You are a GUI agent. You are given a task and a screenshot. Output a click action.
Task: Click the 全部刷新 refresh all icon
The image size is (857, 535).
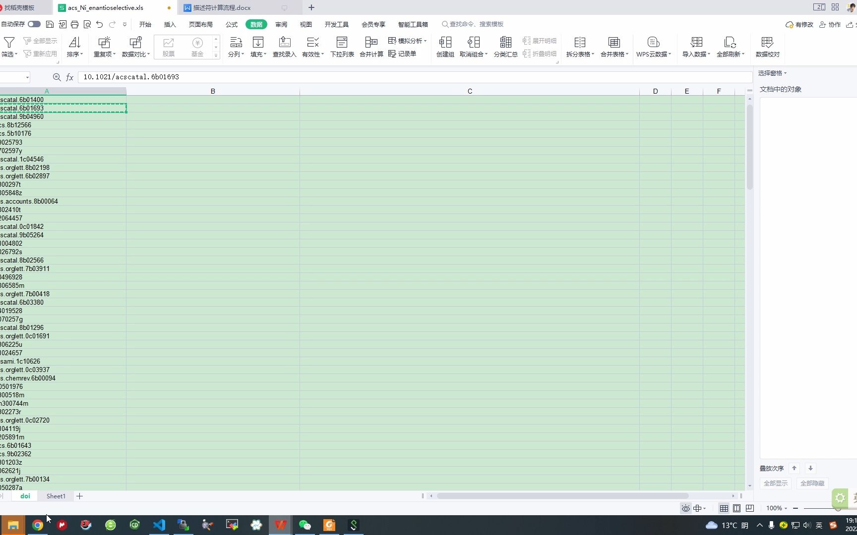pos(730,43)
